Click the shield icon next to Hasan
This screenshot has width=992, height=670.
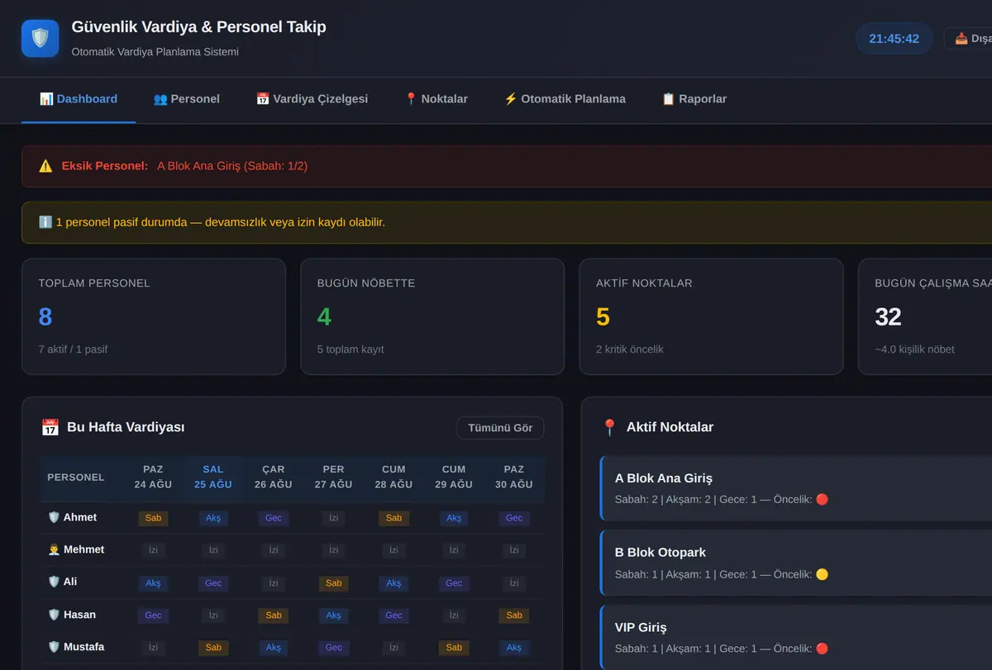(54, 615)
